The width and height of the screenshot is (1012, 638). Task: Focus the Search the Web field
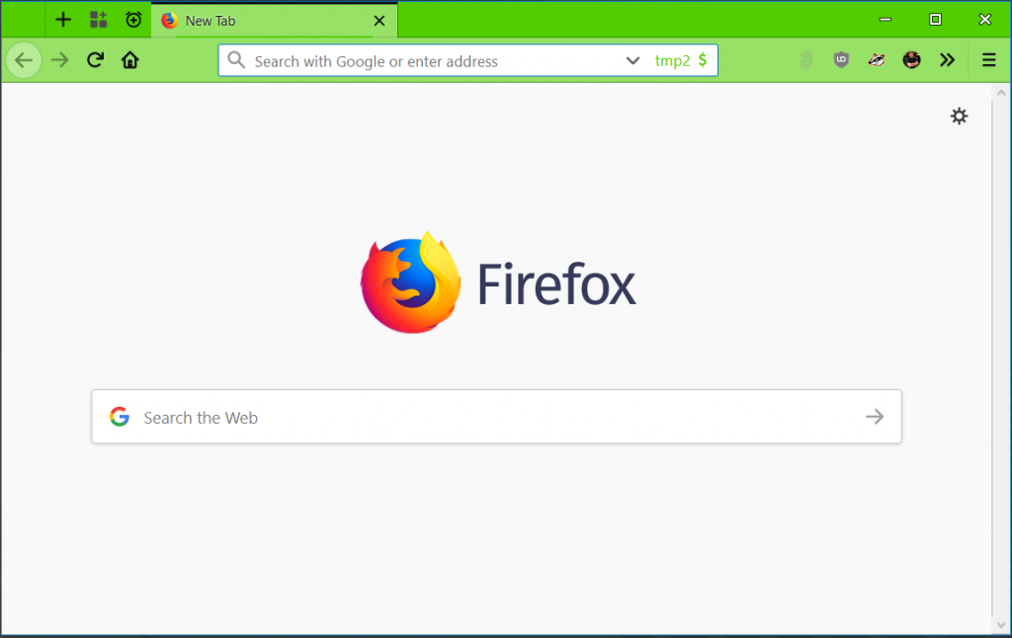click(496, 417)
